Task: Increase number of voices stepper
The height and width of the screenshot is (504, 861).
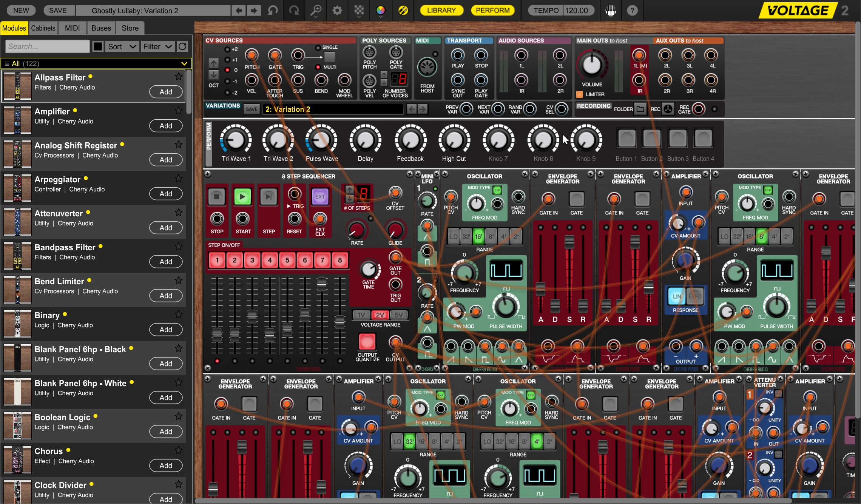Action: click(384, 74)
